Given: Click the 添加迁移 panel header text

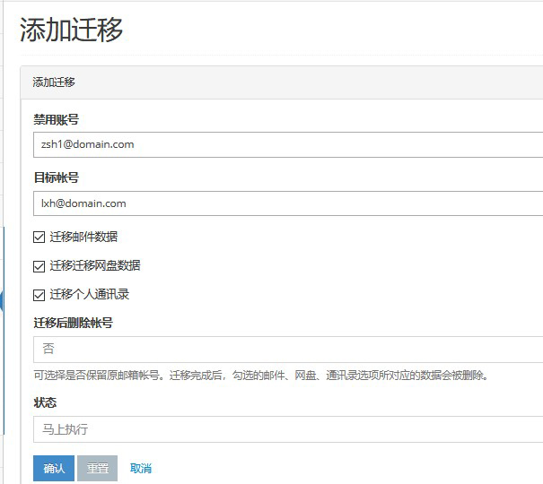Looking at the screenshot, I should coord(54,82).
